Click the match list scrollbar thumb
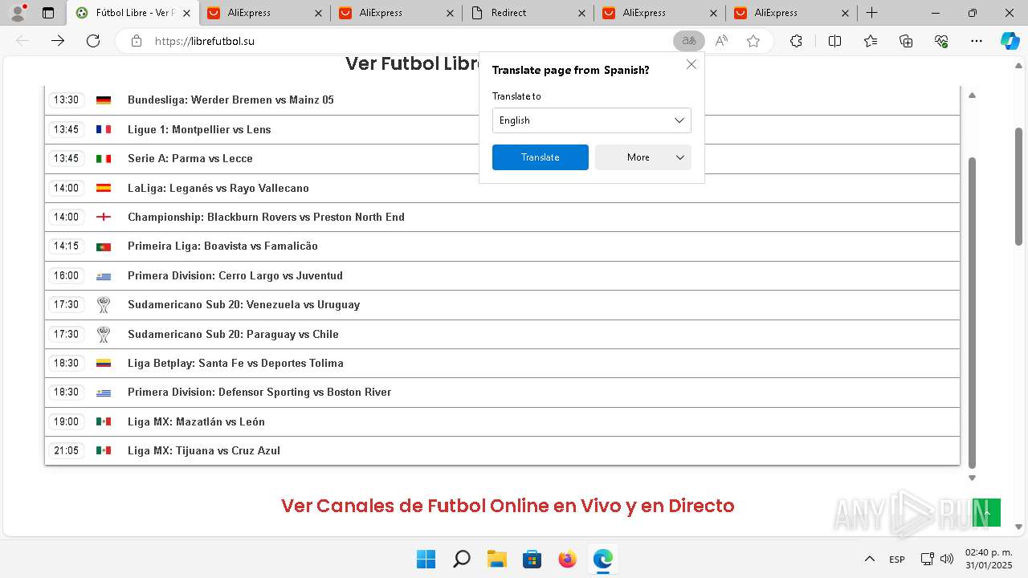The image size is (1028, 578). pos(973,313)
